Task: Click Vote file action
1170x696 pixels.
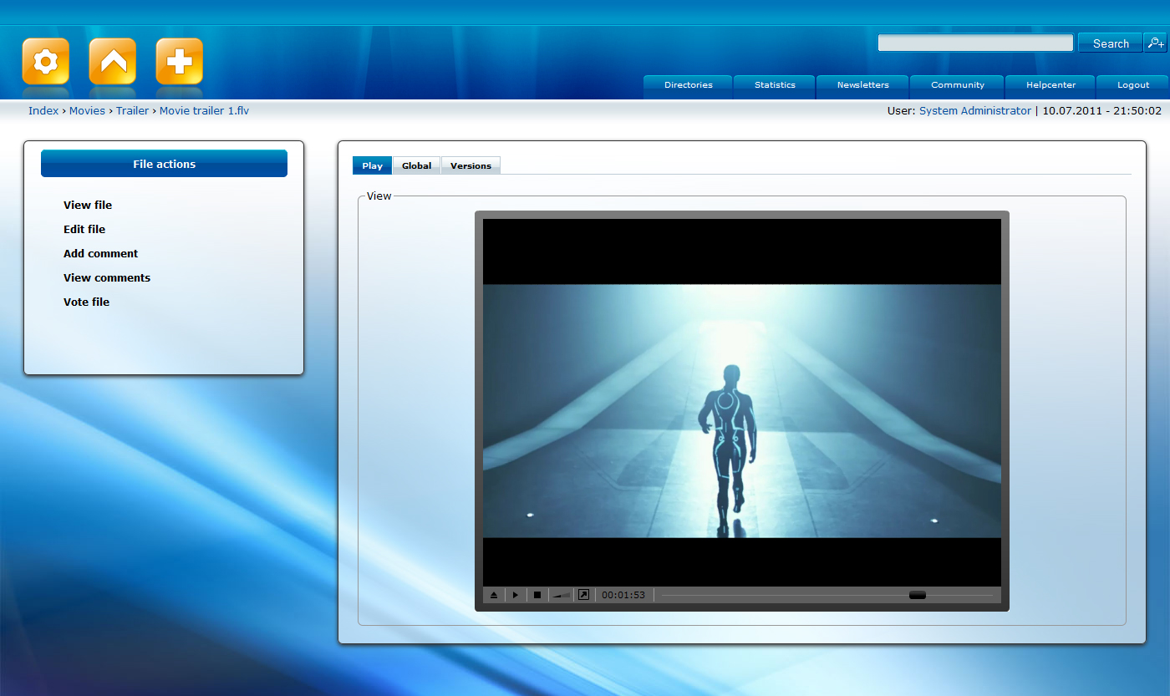Action: pyautogui.click(x=86, y=302)
